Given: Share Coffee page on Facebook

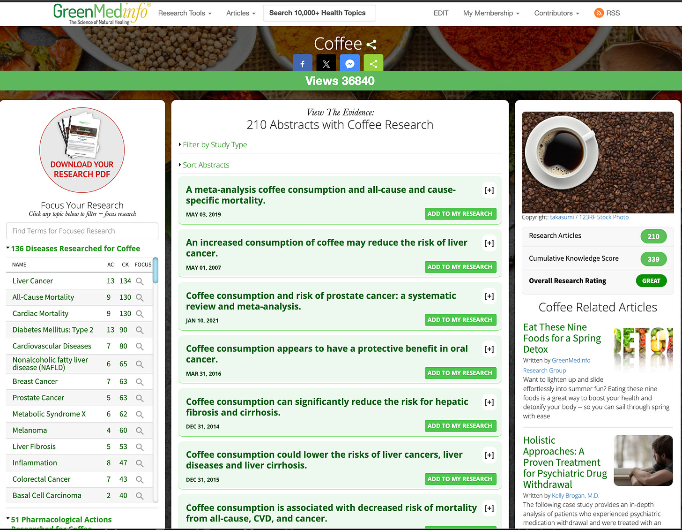Looking at the screenshot, I should pyautogui.click(x=303, y=63).
